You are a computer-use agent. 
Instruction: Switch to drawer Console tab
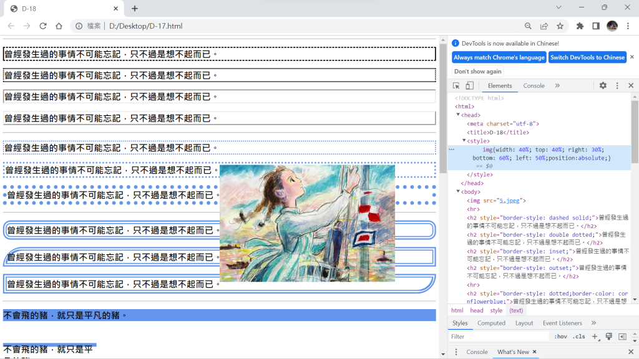[477, 352]
